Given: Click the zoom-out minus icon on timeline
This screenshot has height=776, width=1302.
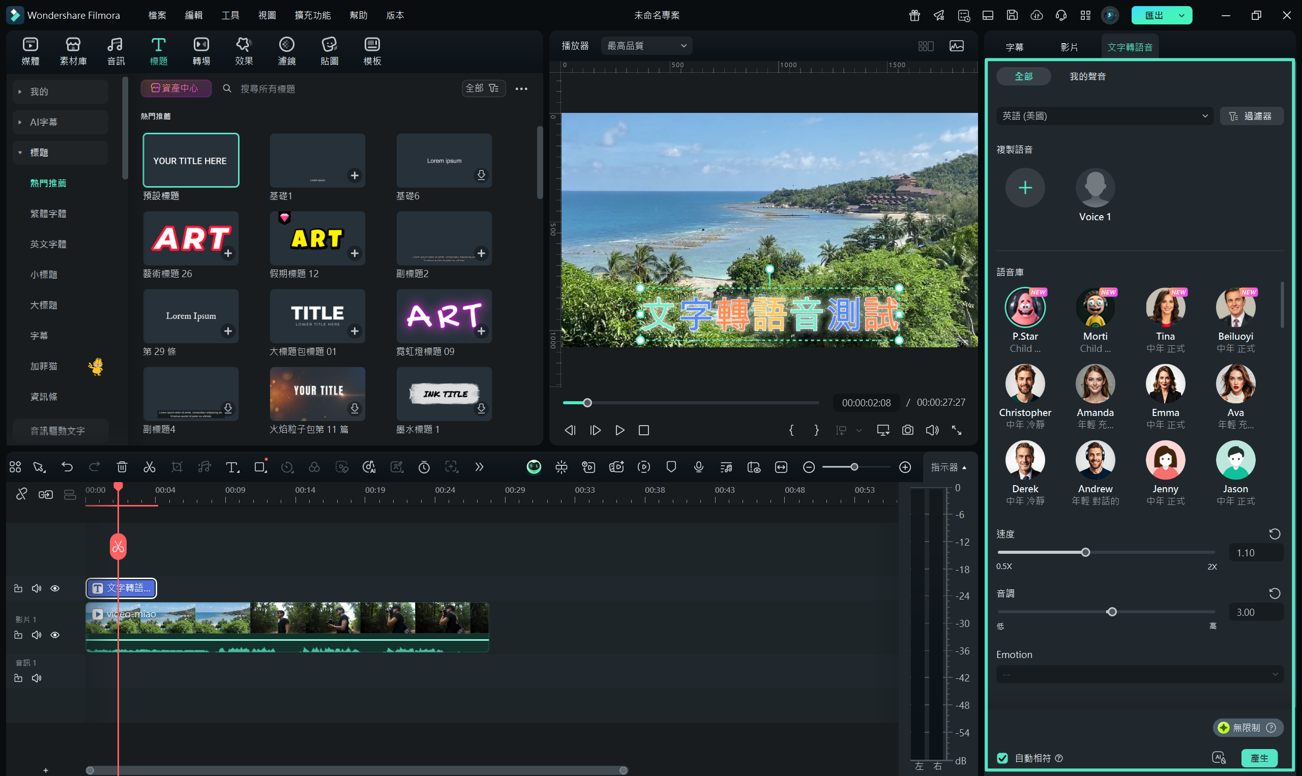Looking at the screenshot, I should point(809,467).
